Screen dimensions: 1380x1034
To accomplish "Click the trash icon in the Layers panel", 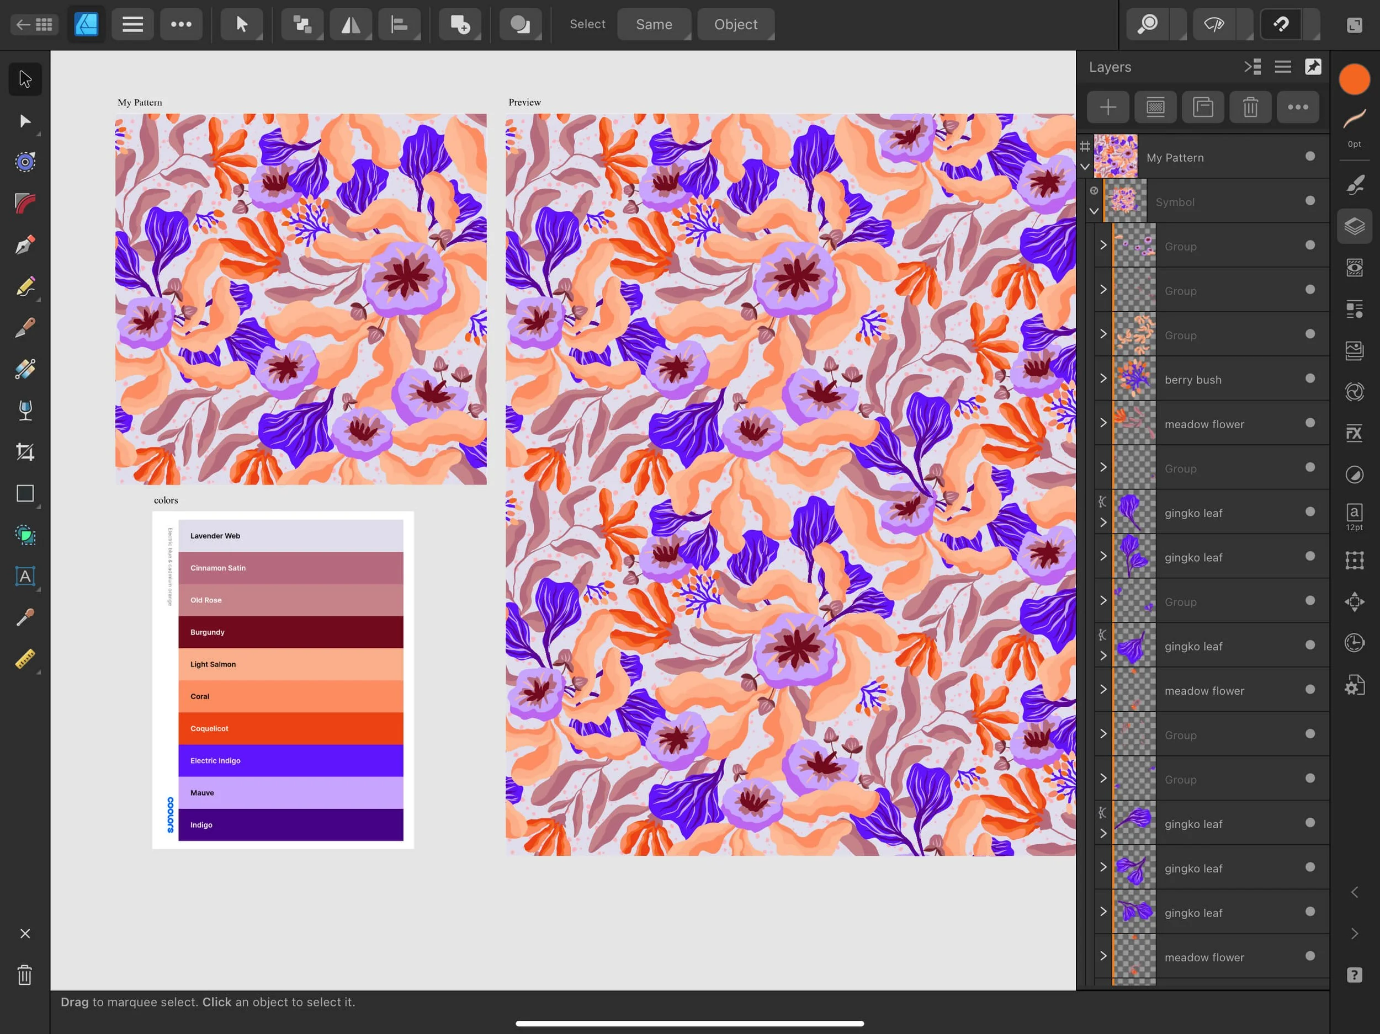I will pos(1250,106).
